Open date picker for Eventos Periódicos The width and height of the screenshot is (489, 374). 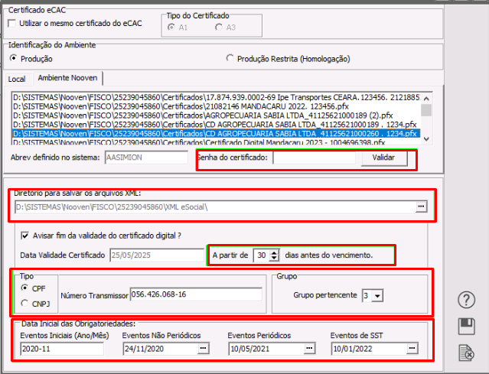(x=308, y=349)
